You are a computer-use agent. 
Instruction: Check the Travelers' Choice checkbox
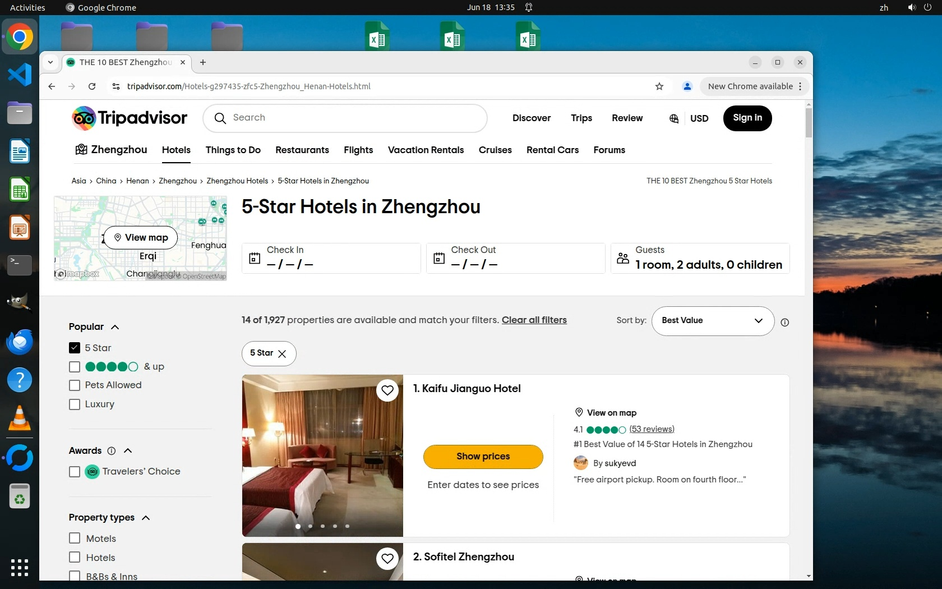[75, 472]
